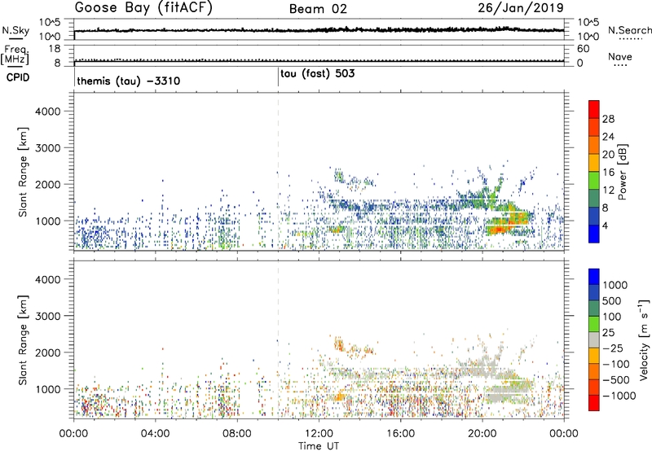Image resolution: width=652 pixels, height=451 pixels.
Task: Click the "Time UT" axis label
Action: [319, 445]
